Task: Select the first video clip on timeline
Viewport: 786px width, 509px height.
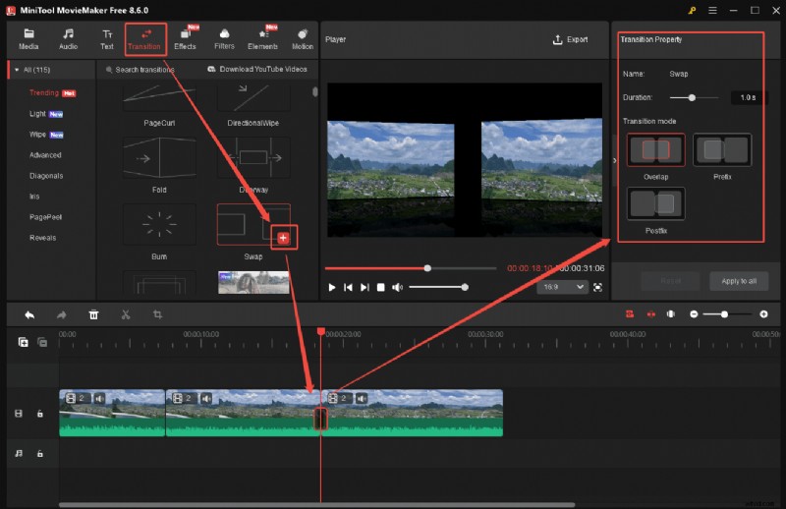Action: (112, 413)
